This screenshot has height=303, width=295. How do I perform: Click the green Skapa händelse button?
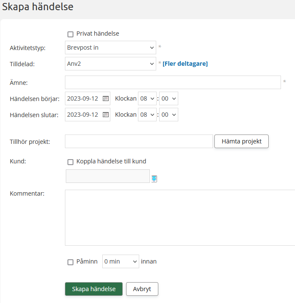point(93,289)
